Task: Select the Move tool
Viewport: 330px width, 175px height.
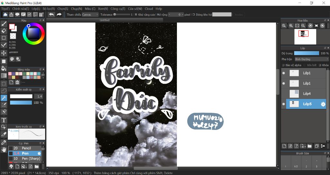Action: [4, 53]
